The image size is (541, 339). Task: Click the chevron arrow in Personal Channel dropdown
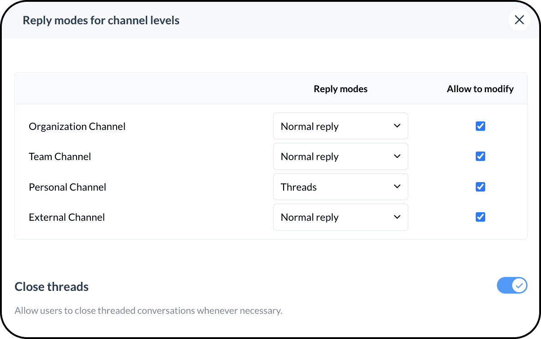pyautogui.click(x=397, y=187)
